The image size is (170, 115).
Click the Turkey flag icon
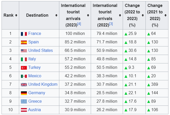point(24,68)
